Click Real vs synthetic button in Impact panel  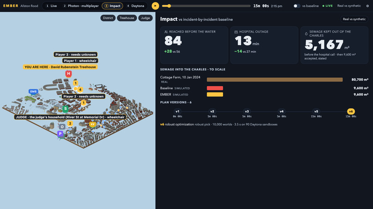click(x=354, y=19)
